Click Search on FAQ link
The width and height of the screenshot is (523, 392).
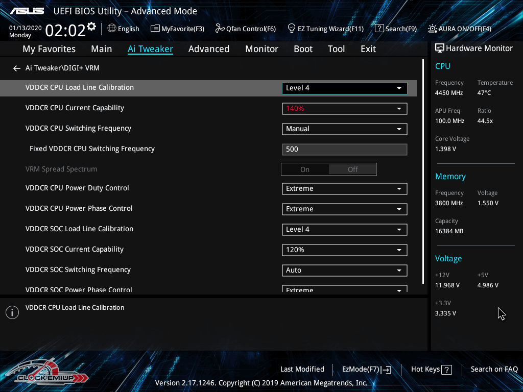[x=494, y=370]
